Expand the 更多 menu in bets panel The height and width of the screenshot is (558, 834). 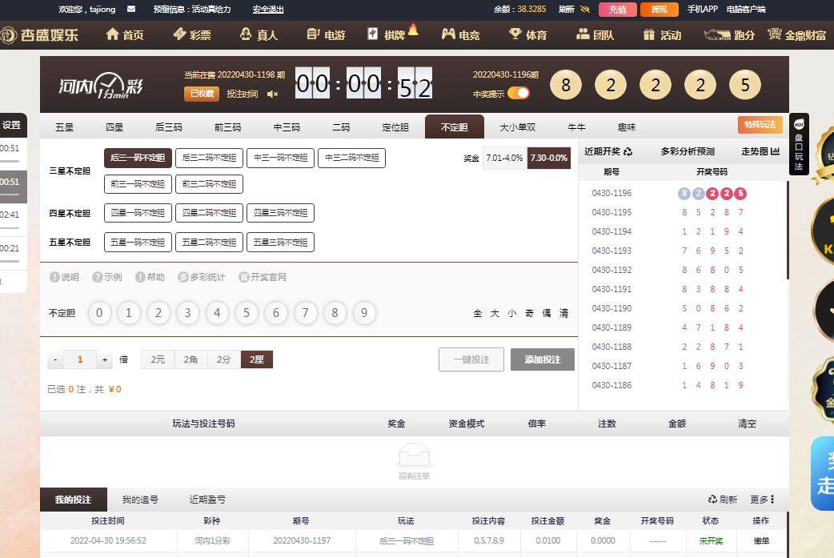[x=762, y=500]
